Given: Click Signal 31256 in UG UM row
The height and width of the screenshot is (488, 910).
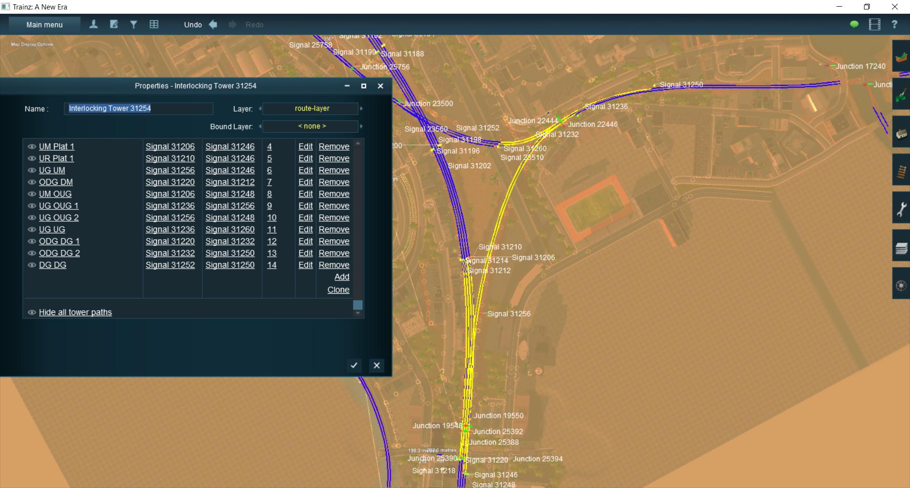Looking at the screenshot, I should (x=170, y=170).
